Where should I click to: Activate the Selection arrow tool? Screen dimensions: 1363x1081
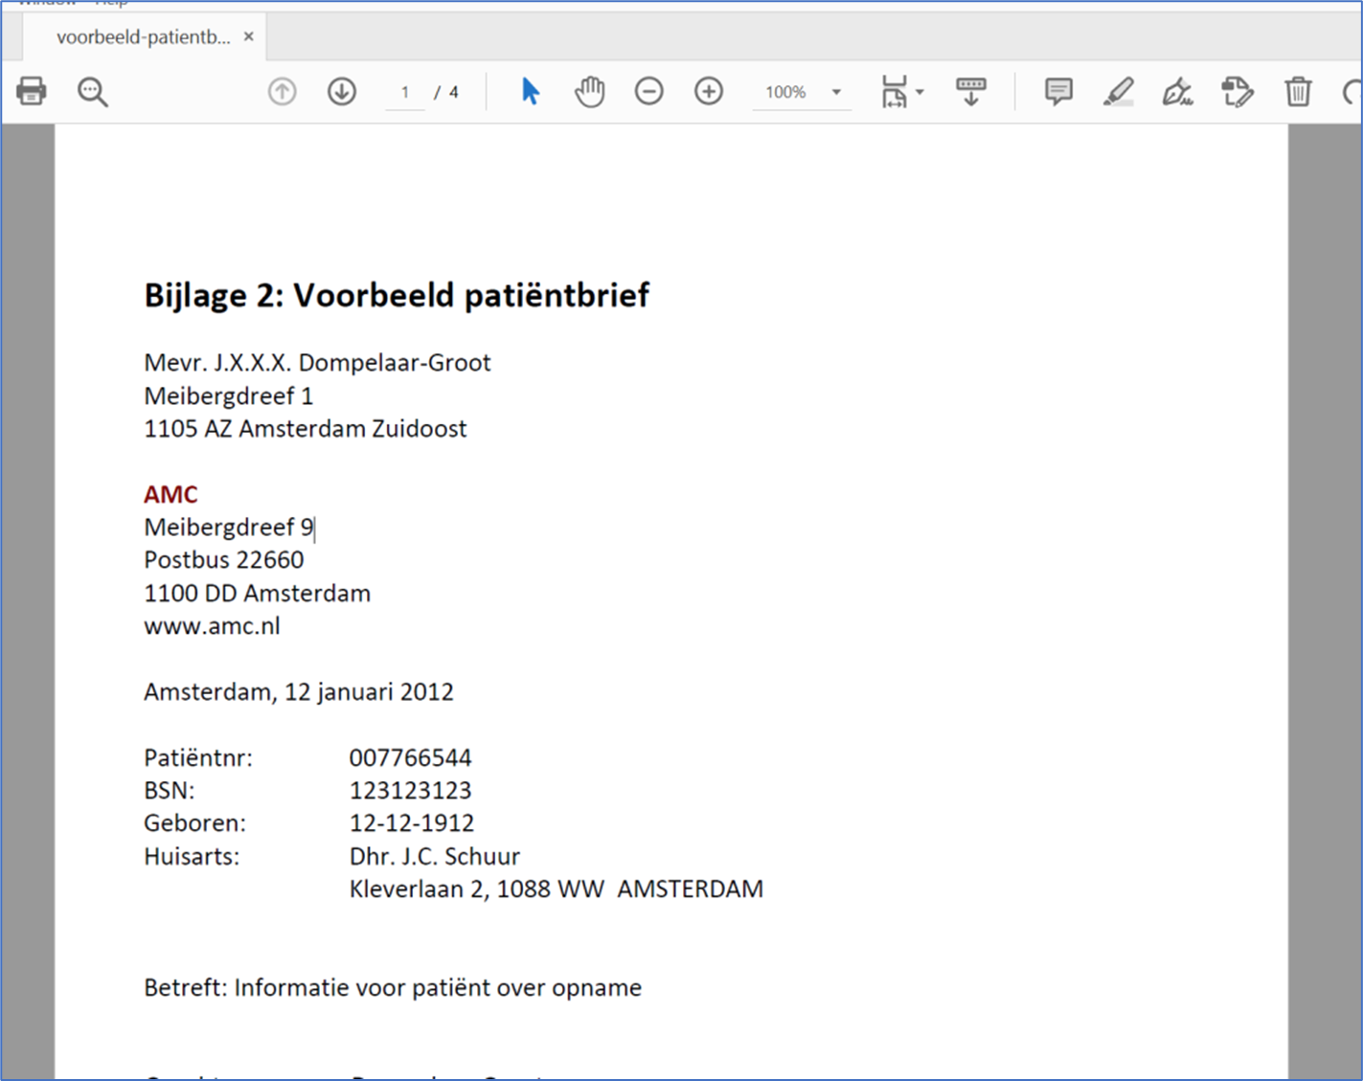530,92
